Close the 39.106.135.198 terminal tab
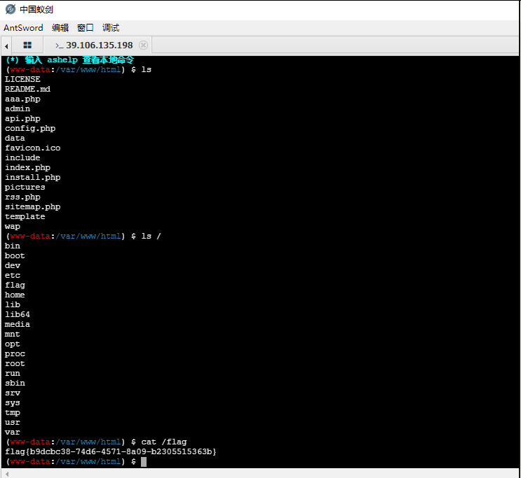 143,45
